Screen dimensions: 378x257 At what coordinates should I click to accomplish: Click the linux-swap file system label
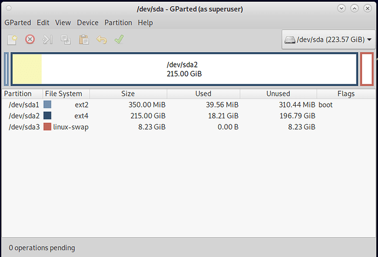(x=71, y=127)
